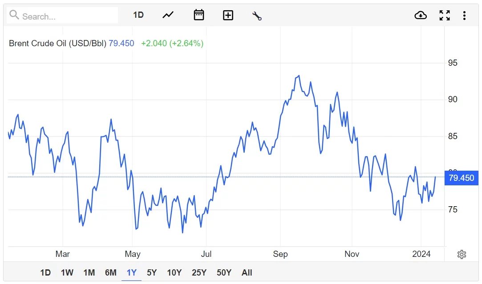Open the wrench tools menu
The image size is (482, 284).
point(257,16)
